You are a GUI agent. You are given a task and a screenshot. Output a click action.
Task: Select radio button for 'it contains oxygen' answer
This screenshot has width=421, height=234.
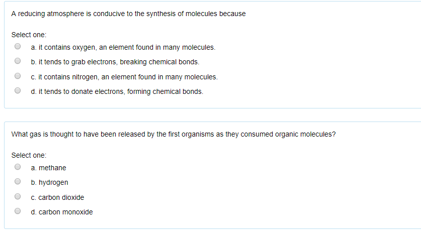18,47
